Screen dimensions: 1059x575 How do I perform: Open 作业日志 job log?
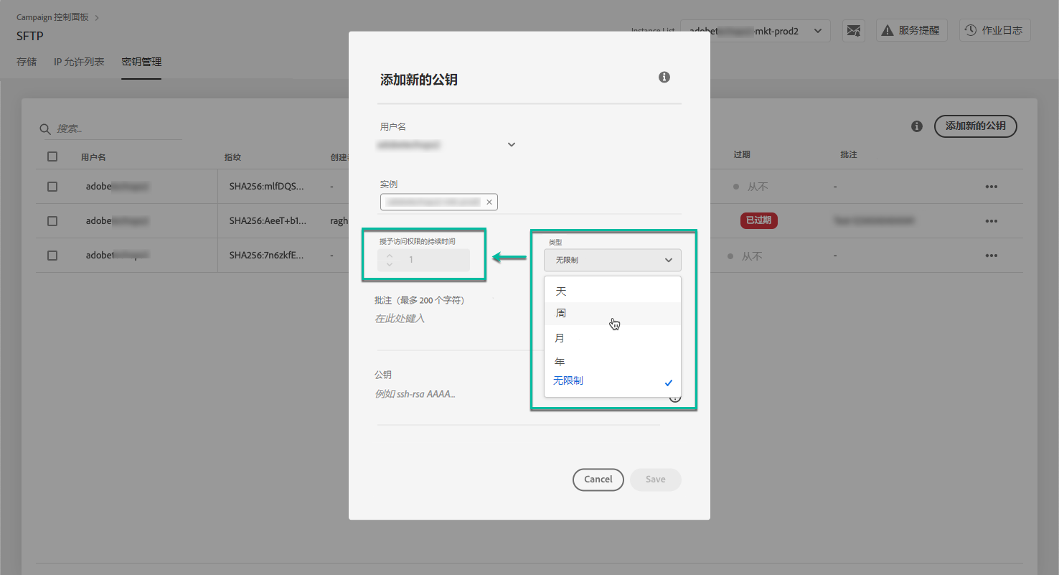pos(994,30)
